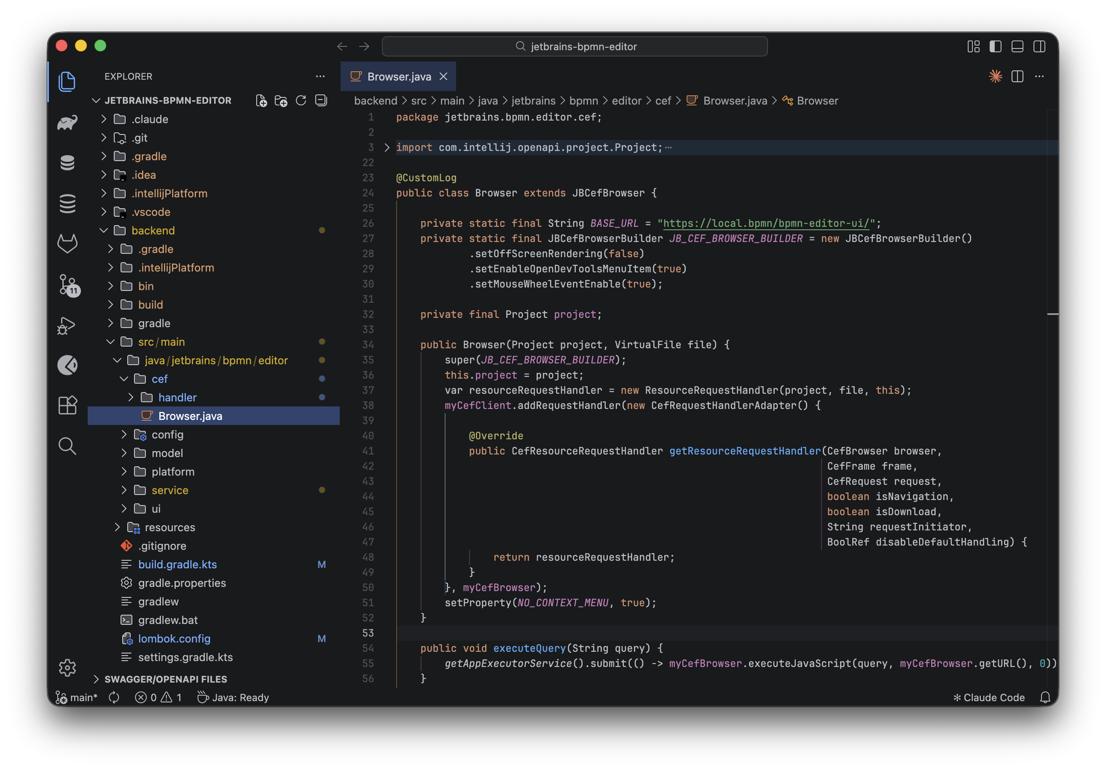Expand the backend .gradle folder
This screenshot has width=1106, height=769.
click(155, 249)
